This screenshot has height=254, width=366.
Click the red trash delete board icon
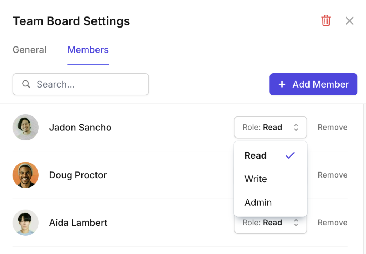326,20
